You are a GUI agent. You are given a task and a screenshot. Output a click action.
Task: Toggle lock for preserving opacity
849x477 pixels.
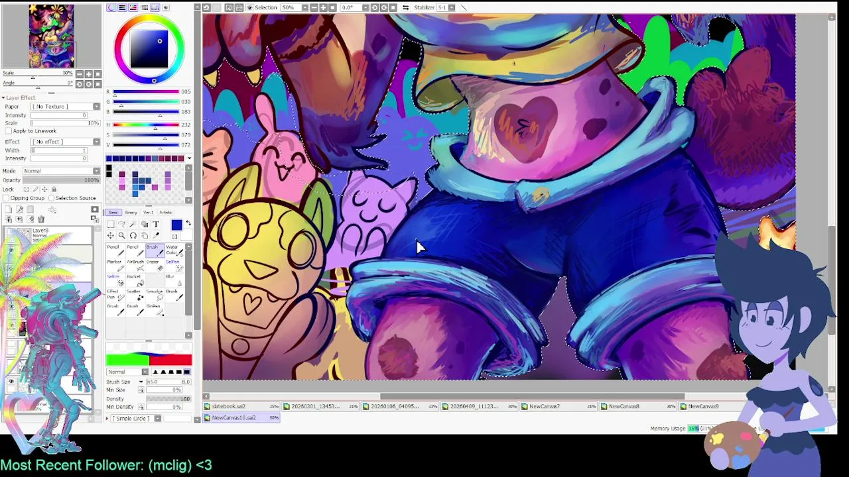coord(27,189)
